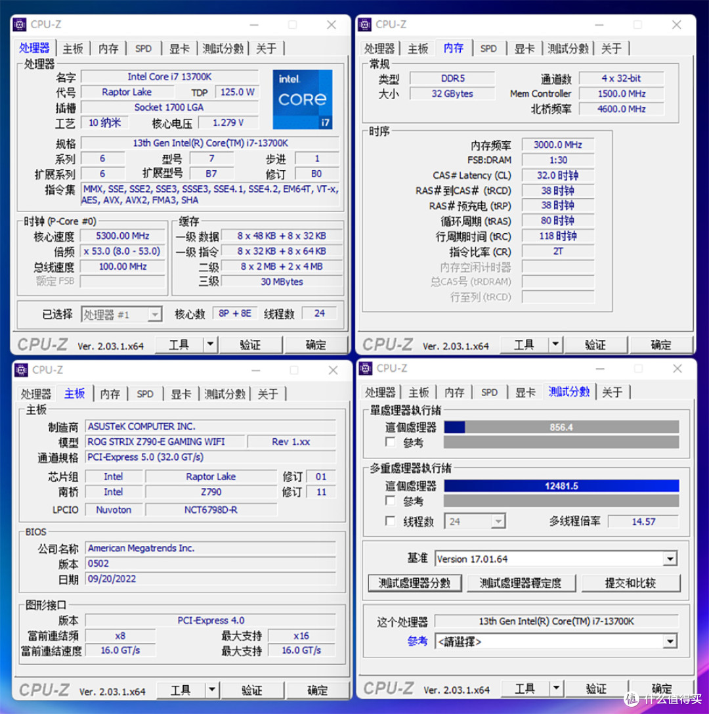The image size is (709, 714).
Task: Click 确定 button in memory window
Action: [x=661, y=345]
